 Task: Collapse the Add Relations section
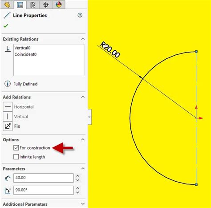[x=83, y=97]
